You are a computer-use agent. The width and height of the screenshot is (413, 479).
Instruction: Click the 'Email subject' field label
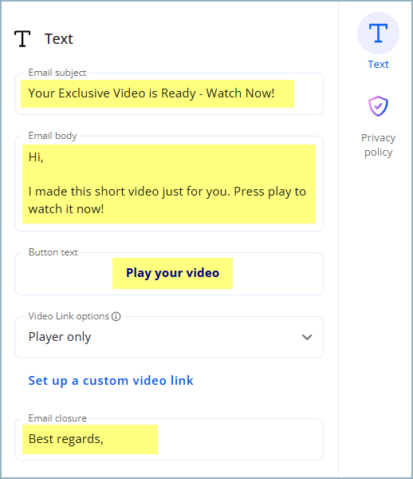click(57, 73)
